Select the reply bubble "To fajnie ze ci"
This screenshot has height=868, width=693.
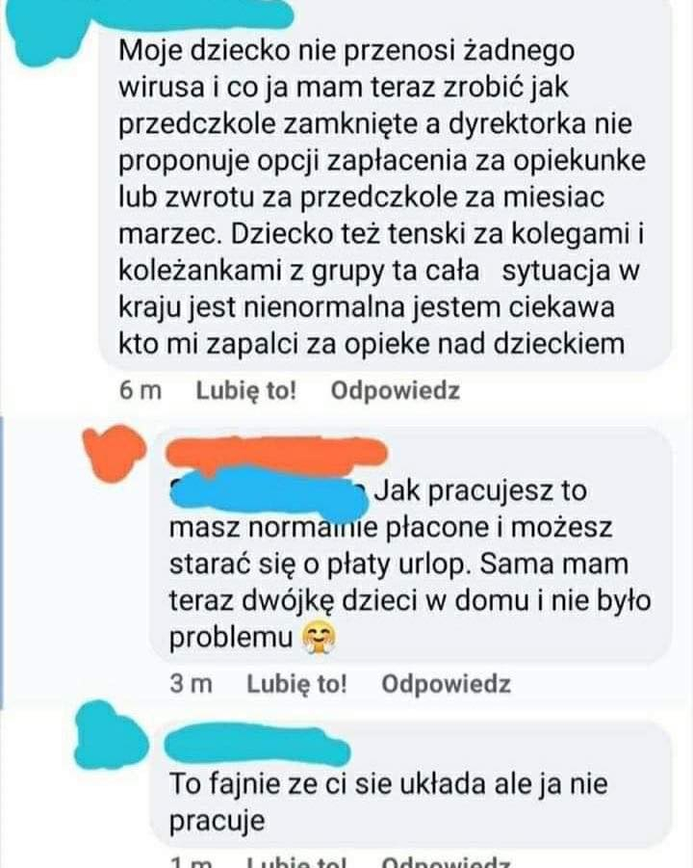(410, 784)
